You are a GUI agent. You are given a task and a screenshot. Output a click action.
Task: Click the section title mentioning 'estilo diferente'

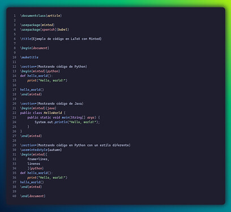pyautogui.click(x=84, y=145)
